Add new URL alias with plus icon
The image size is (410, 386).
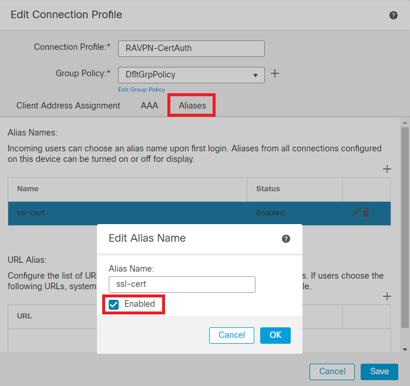tap(387, 297)
